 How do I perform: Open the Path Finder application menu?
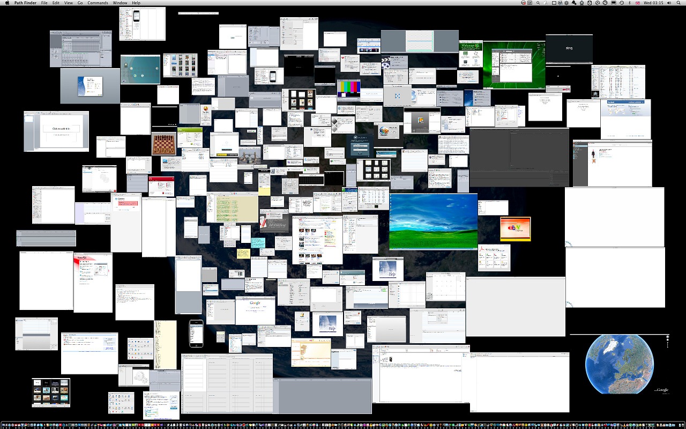tap(25, 3)
